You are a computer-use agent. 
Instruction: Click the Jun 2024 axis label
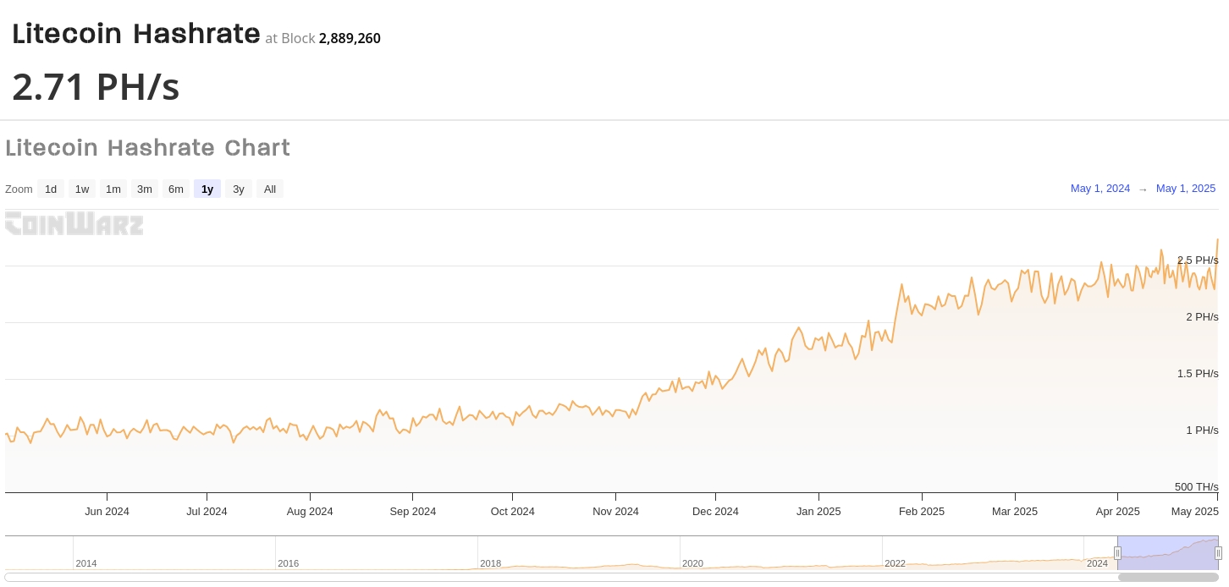coord(107,512)
